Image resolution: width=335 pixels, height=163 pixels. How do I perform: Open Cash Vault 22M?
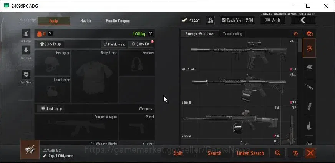[x=237, y=20]
